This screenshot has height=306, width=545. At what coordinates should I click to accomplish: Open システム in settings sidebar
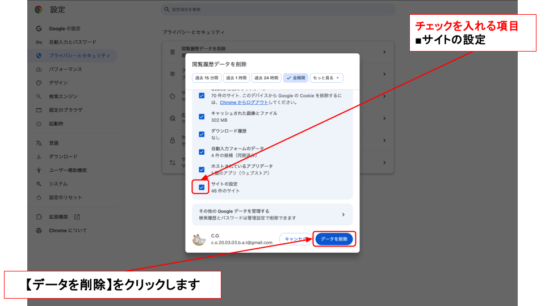pyautogui.click(x=58, y=184)
